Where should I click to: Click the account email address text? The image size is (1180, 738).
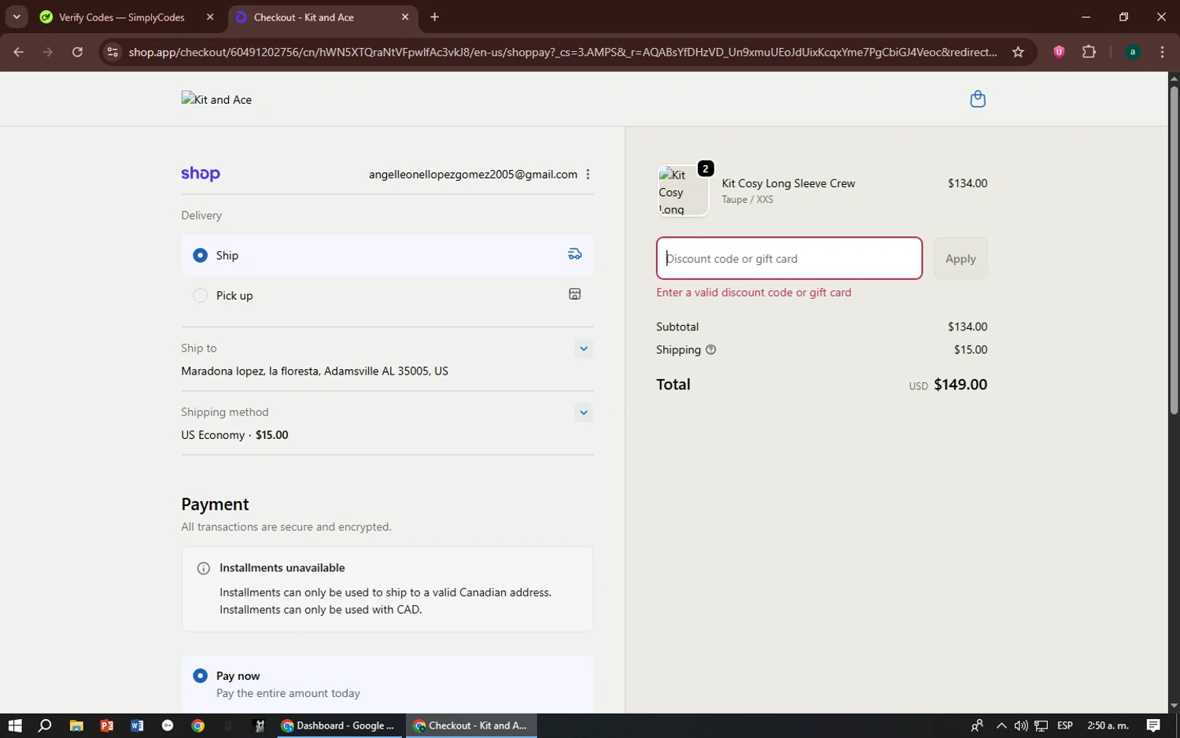pyautogui.click(x=473, y=175)
